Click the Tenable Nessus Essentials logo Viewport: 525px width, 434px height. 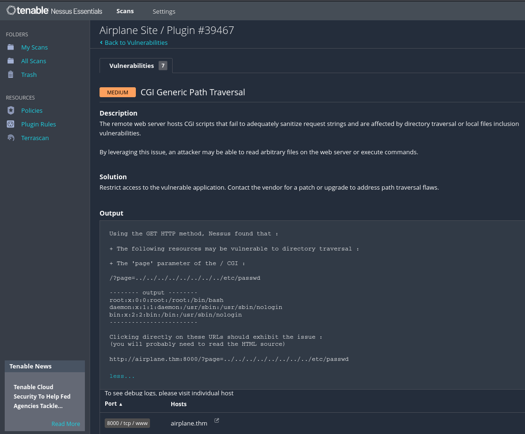(x=54, y=10)
